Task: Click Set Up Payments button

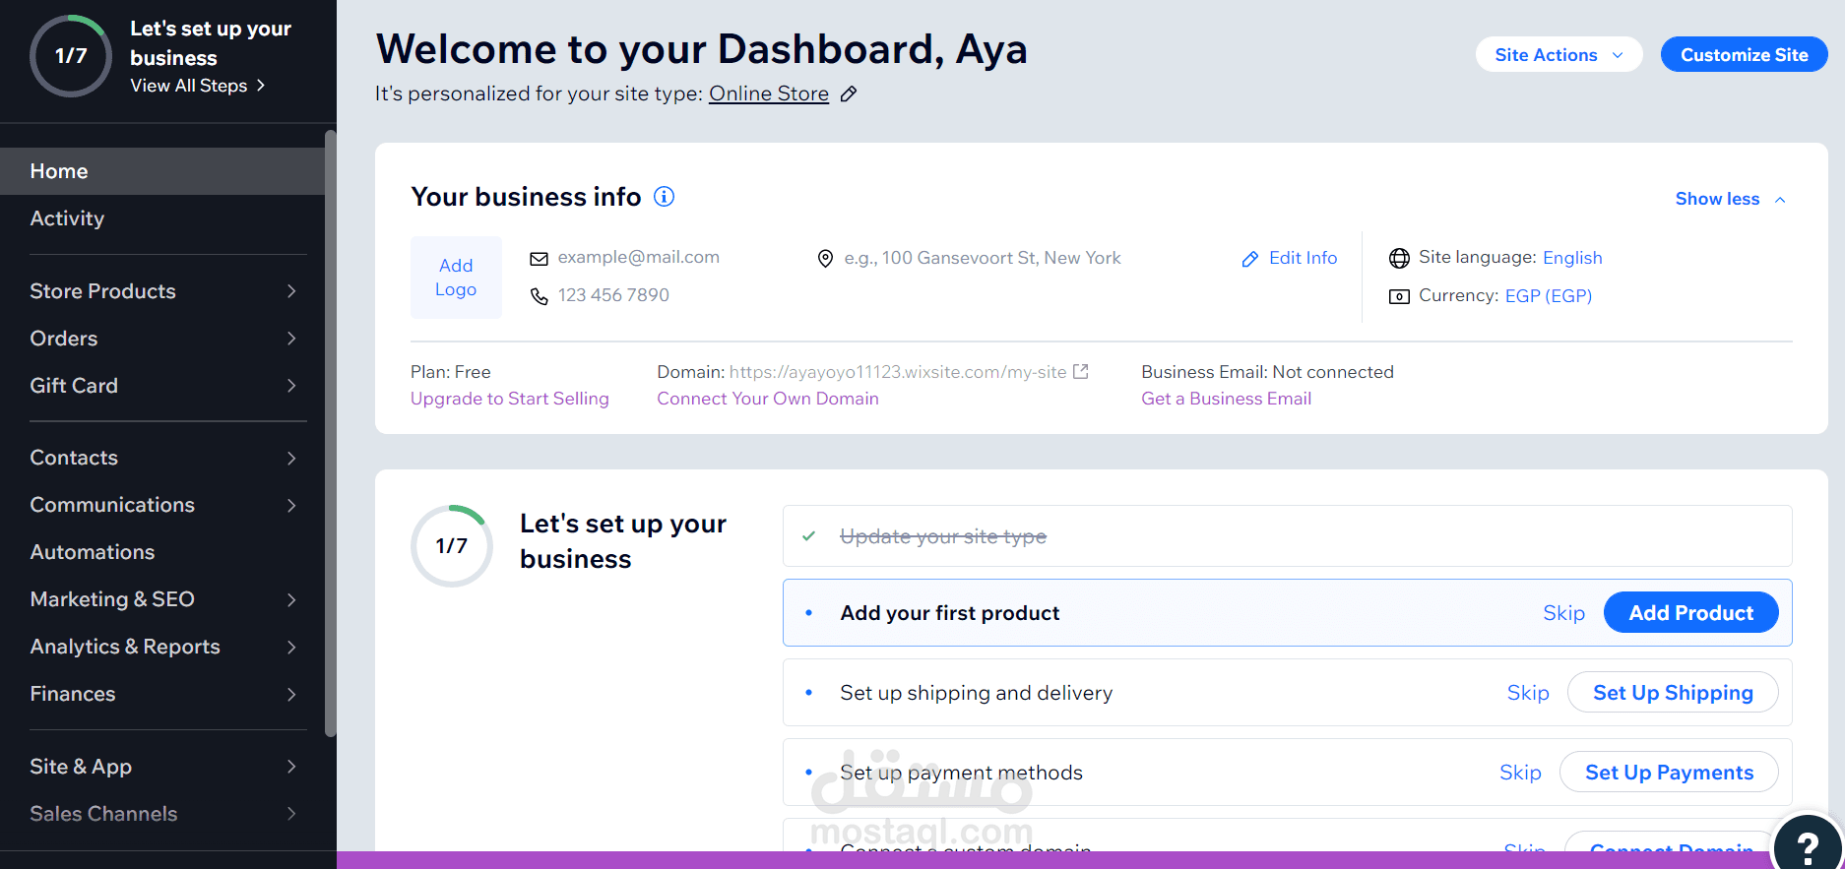Action: click(1669, 773)
